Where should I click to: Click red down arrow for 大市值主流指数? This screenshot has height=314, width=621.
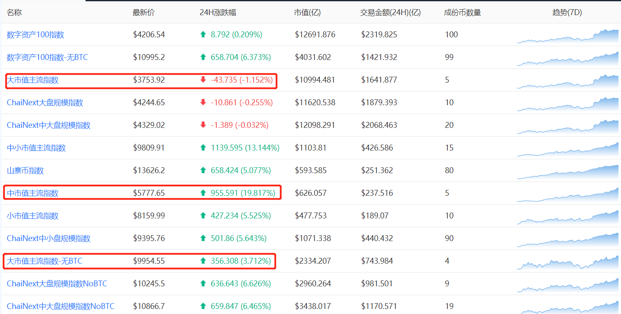point(203,80)
